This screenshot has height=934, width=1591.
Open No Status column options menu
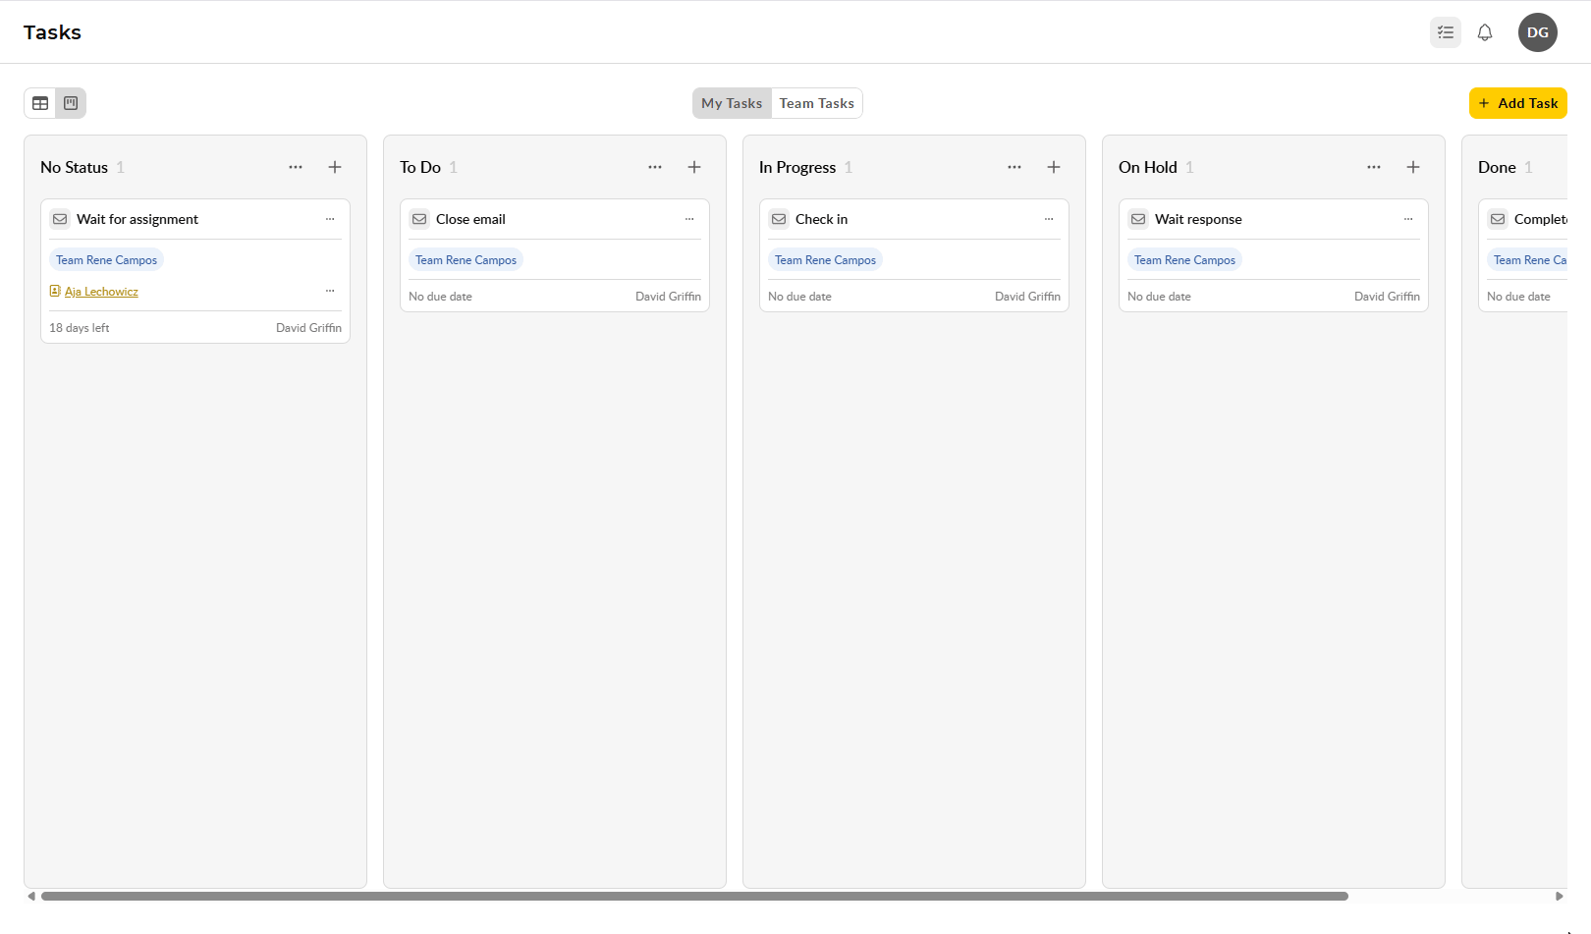pos(296,167)
